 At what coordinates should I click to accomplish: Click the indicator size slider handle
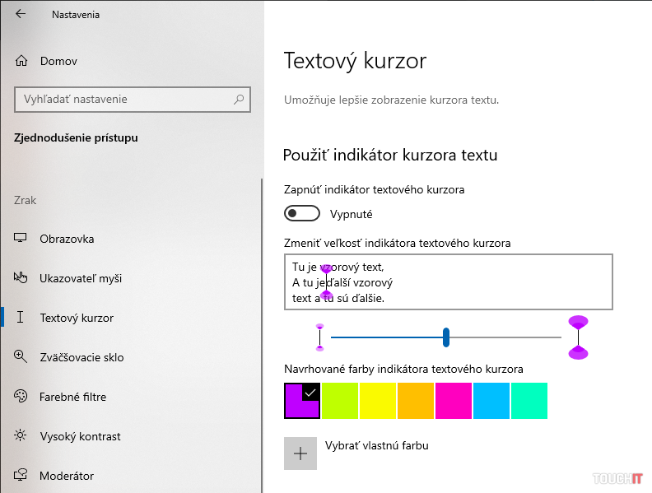tap(446, 337)
